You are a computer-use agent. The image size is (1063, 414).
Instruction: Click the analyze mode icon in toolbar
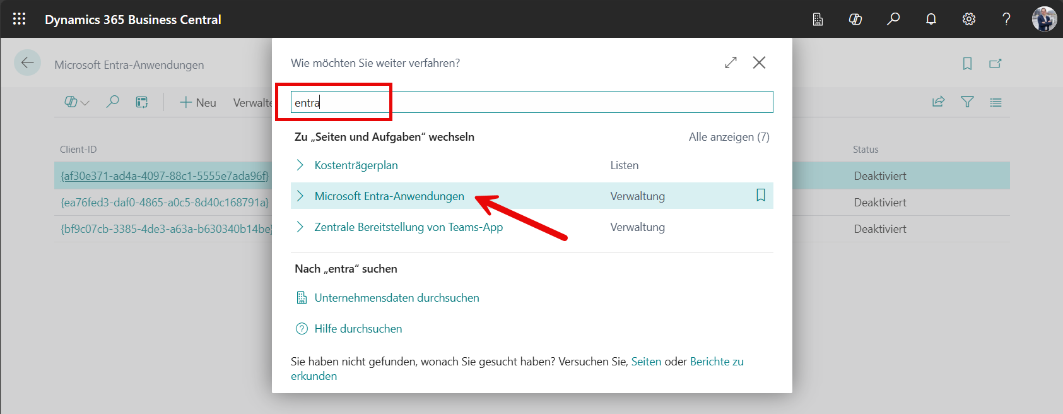[x=142, y=102]
